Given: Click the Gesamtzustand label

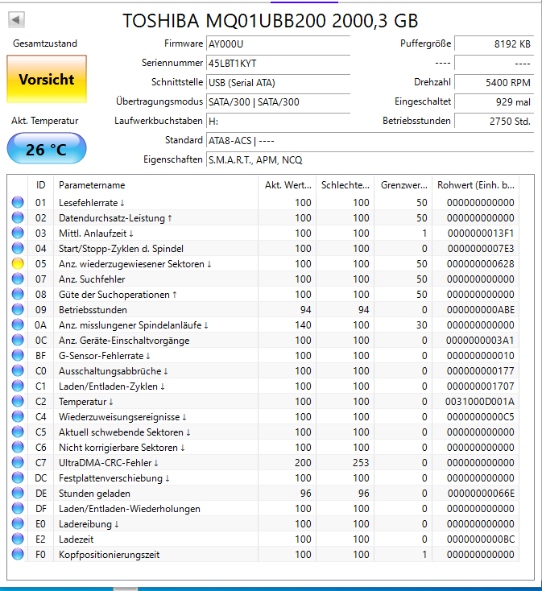Looking at the screenshot, I should pyautogui.click(x=45, y=43).
